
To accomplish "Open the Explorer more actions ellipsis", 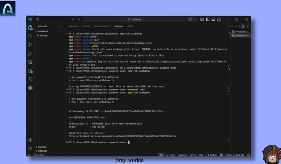I will tap(61, 26).
